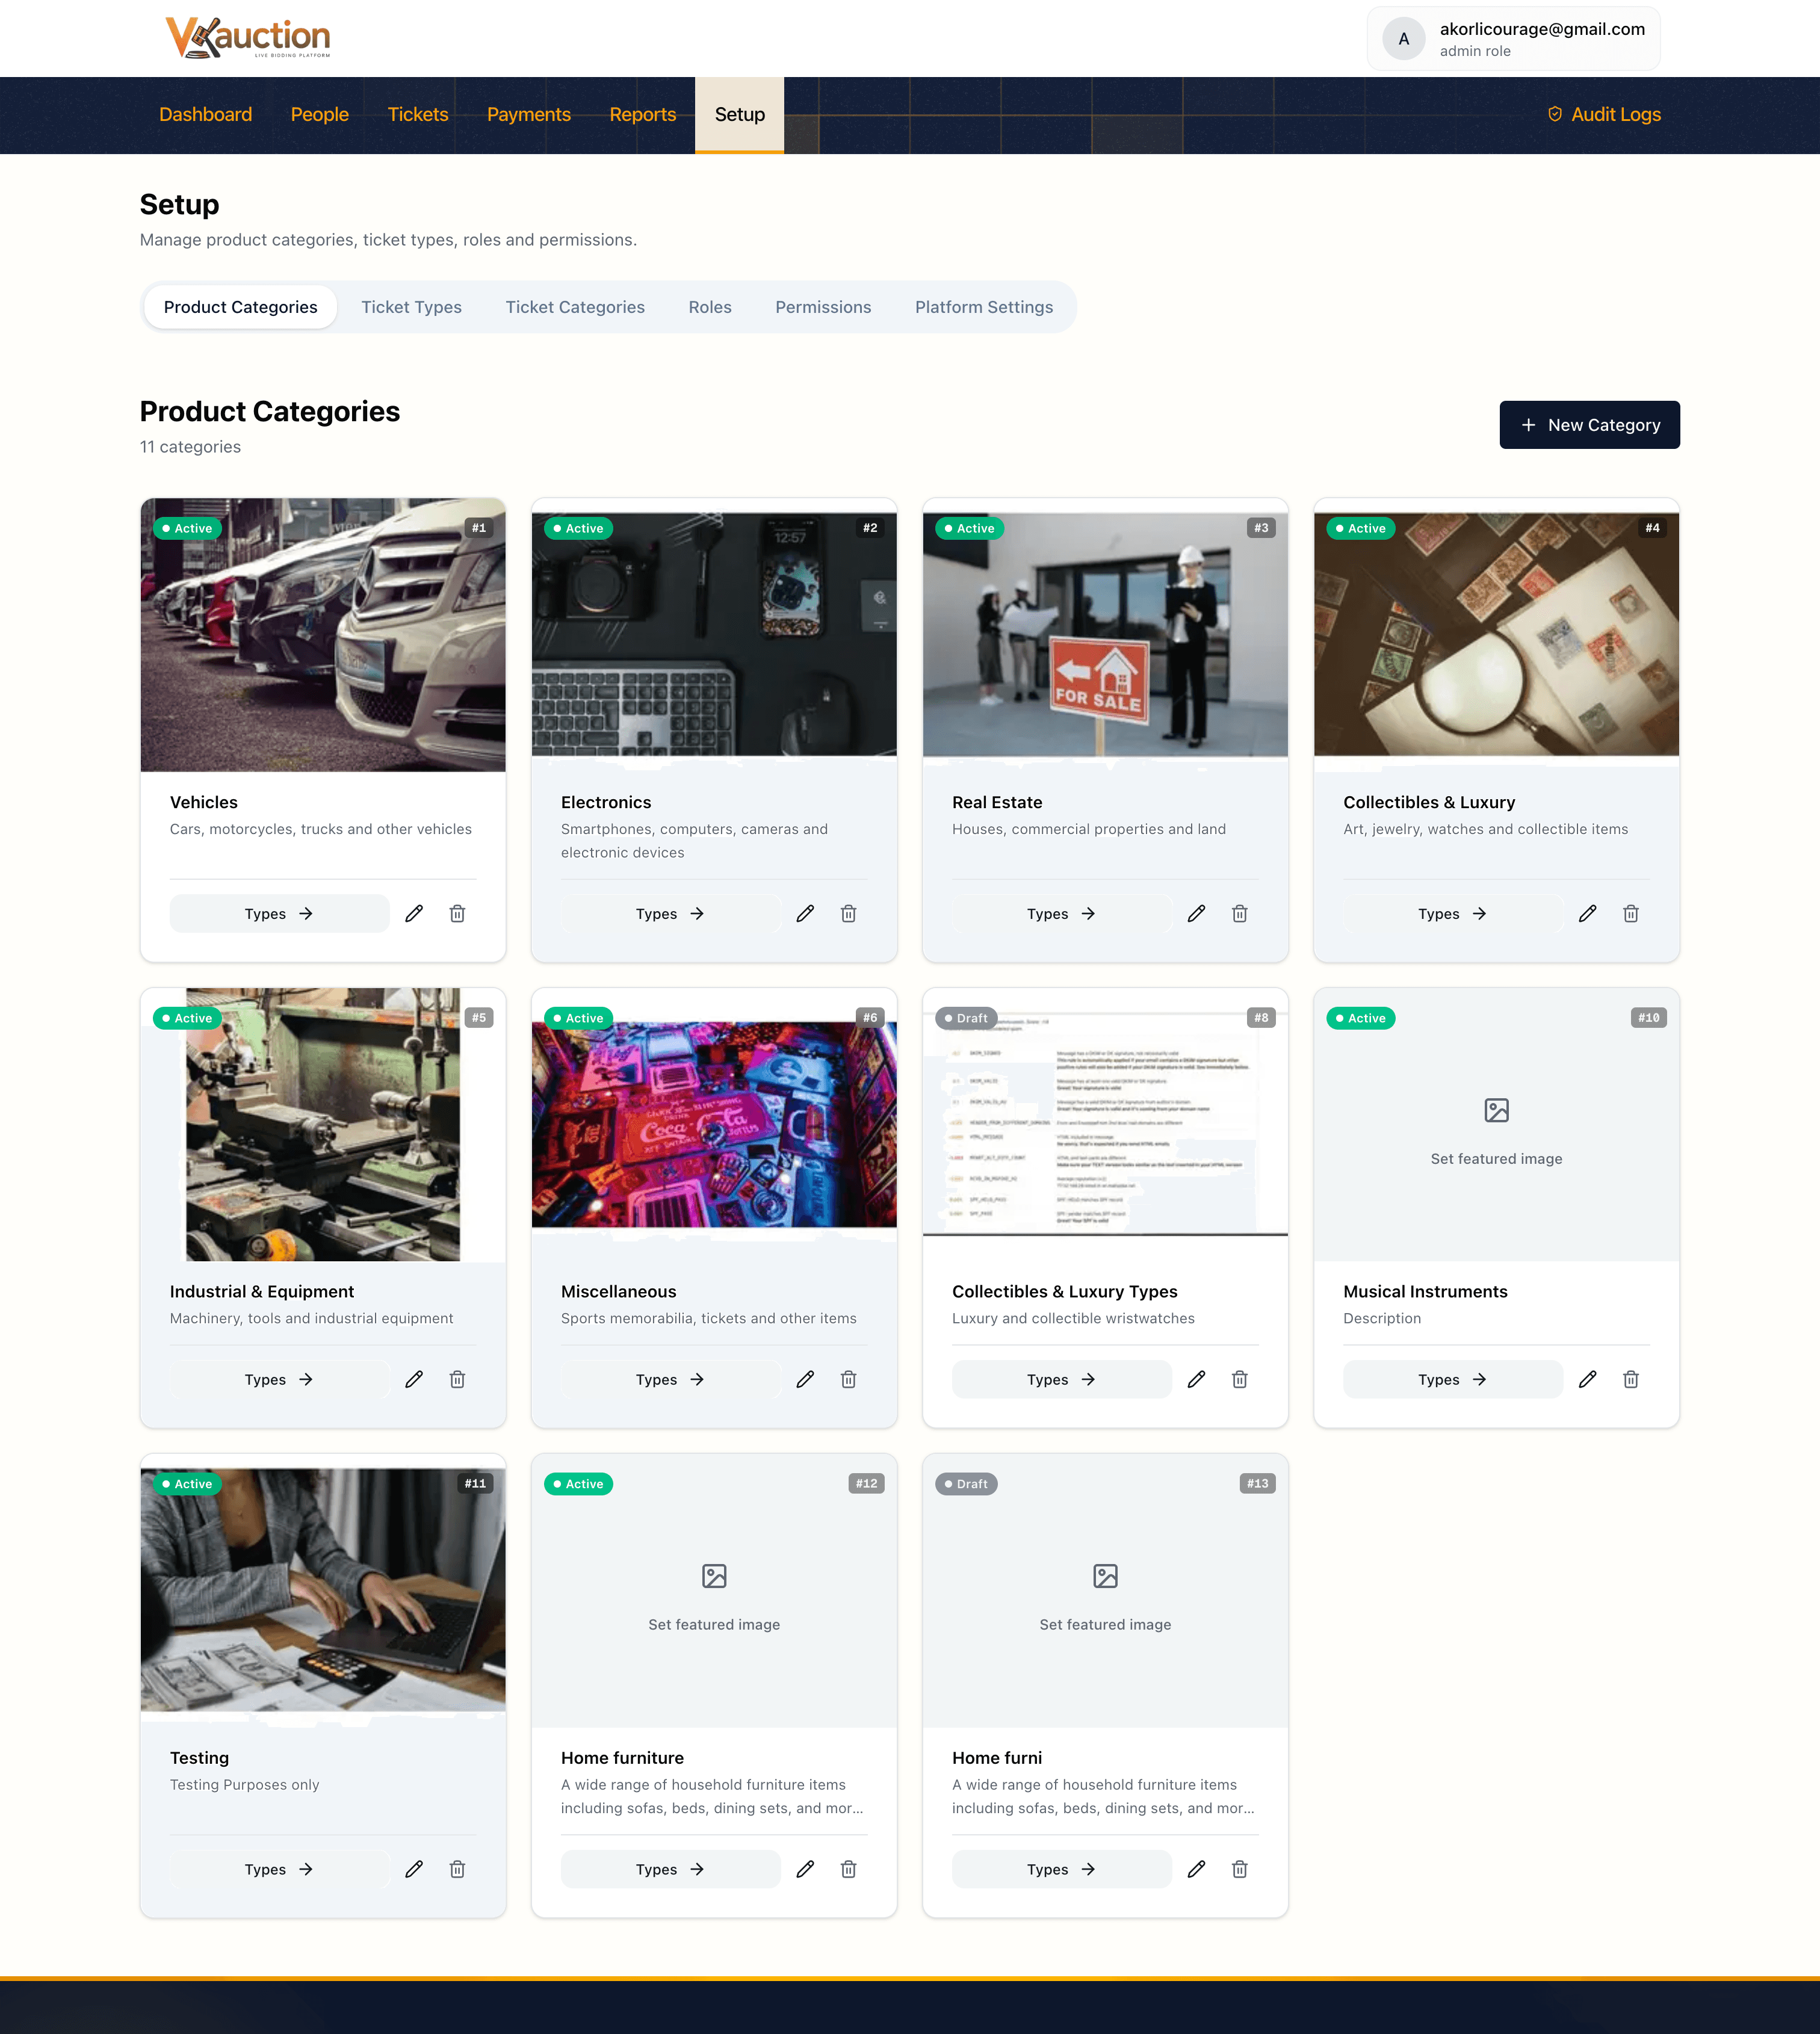Open the People menu
The image size is (1820, 2034).
click(x=320, y=114)
